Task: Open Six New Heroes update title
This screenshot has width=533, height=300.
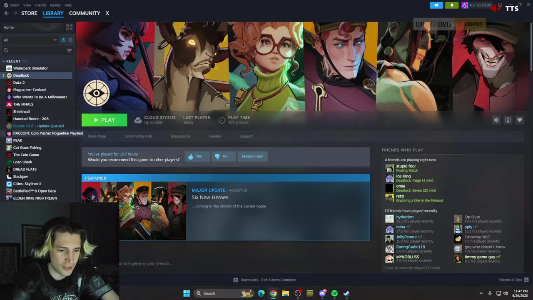Action: click(210, 197)
